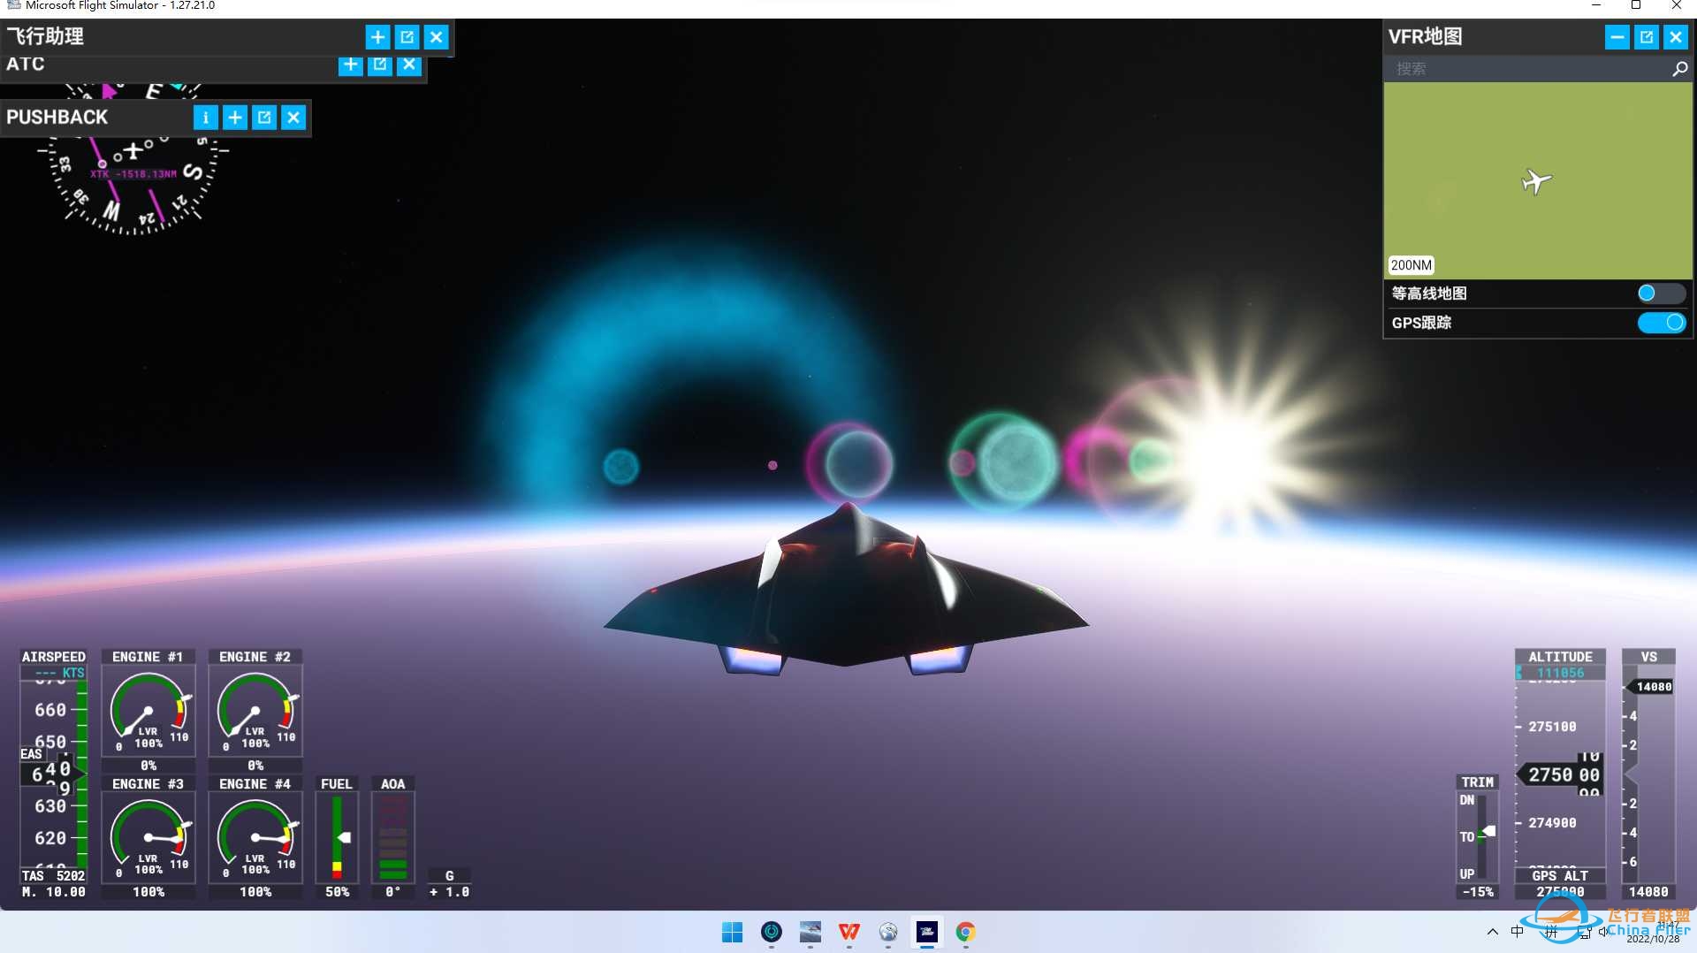Viewport: 1697px width, 953px height.
Task: Pop out the 飞行助理 panel
Action: point(407,37)
